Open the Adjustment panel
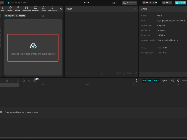This screenshot has width=187, height=140. point(52,9)
